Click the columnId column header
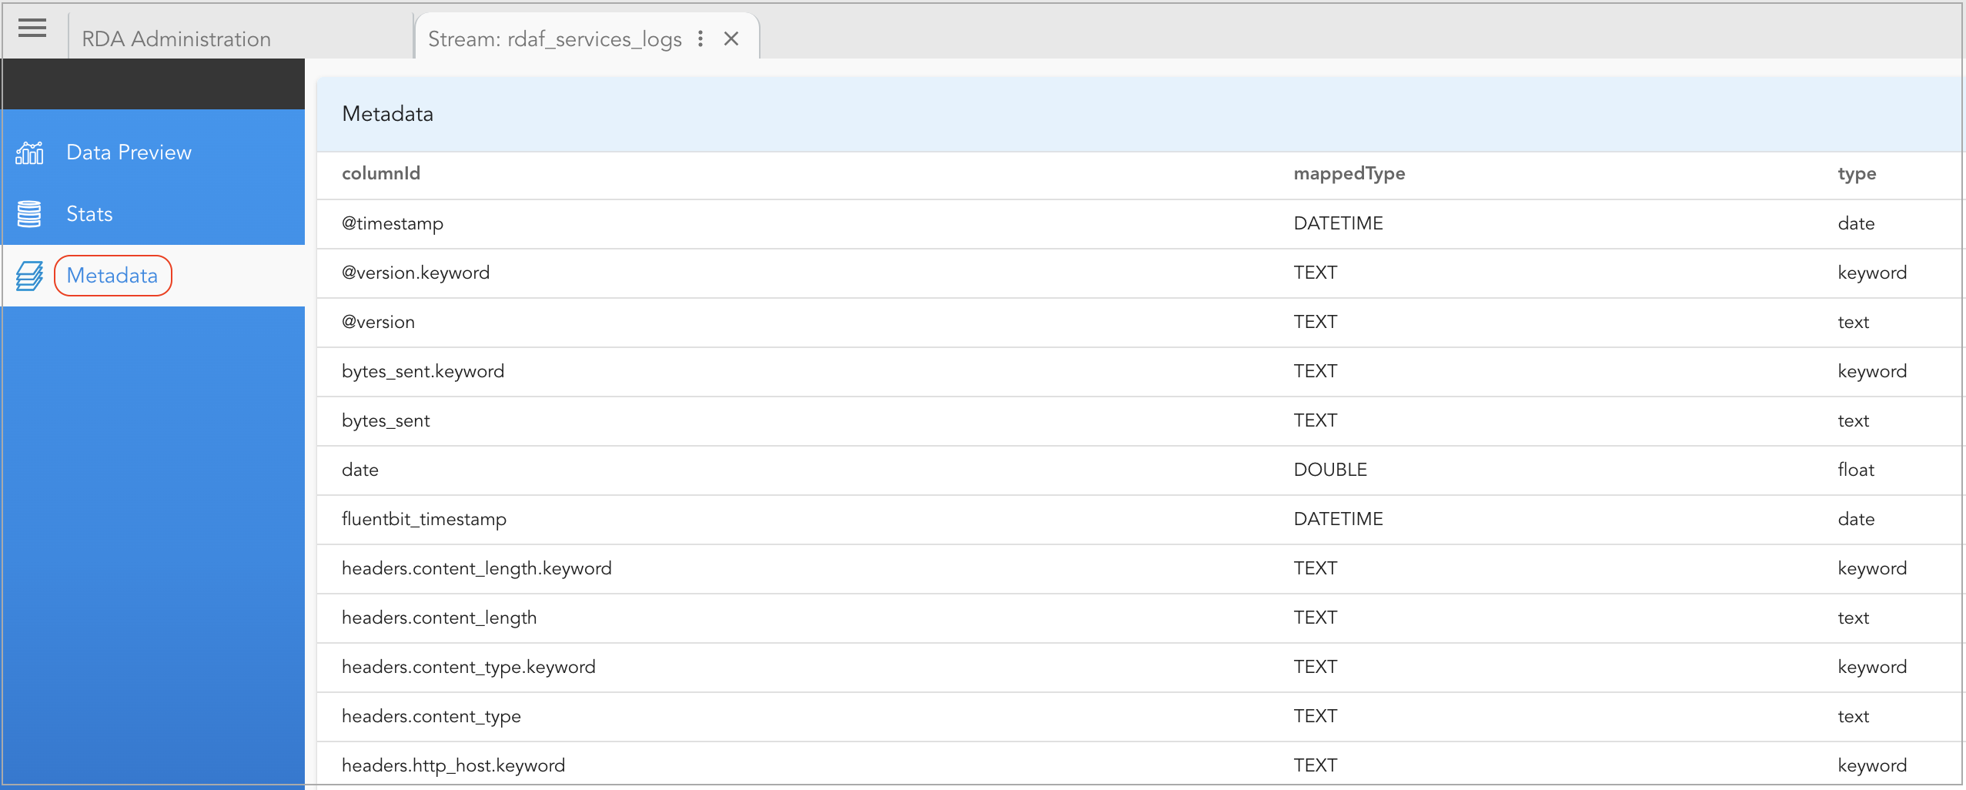This screenshot has width=1966, height=790. click(x=380, y=173)
